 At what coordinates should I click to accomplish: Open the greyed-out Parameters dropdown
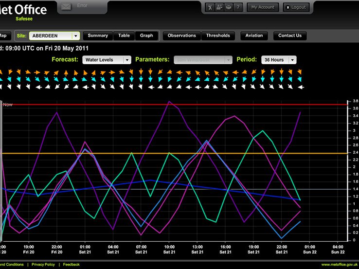[x=203, y=60]
